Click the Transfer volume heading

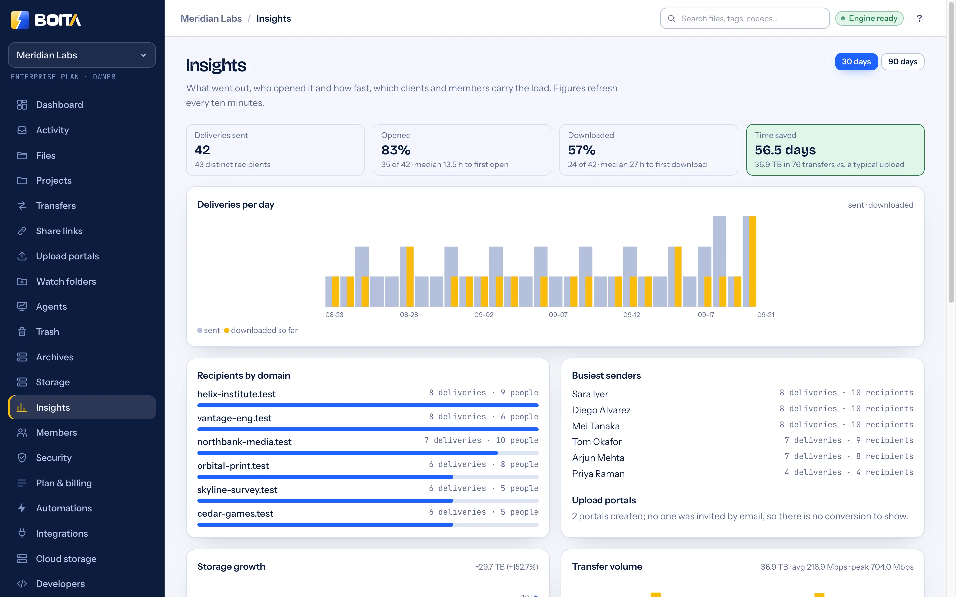tap(607, 566)
